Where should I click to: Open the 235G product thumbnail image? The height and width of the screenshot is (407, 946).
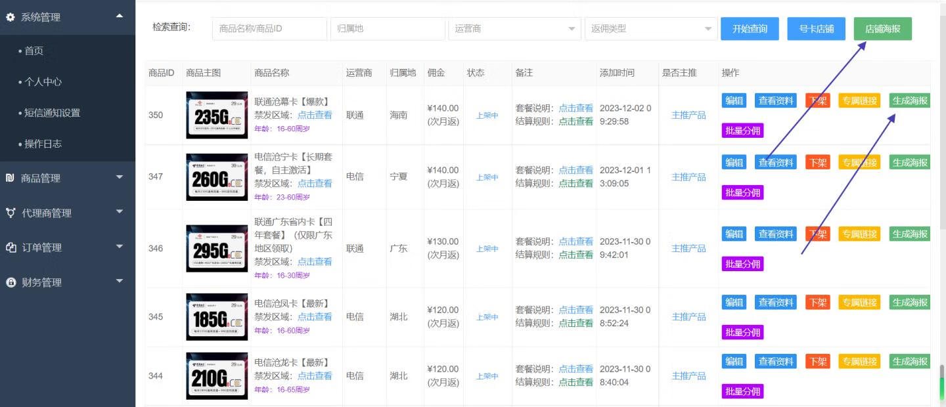coord(217,115)
